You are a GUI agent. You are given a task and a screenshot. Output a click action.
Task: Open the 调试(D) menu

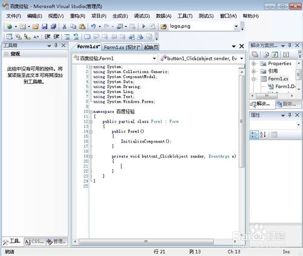142,16
